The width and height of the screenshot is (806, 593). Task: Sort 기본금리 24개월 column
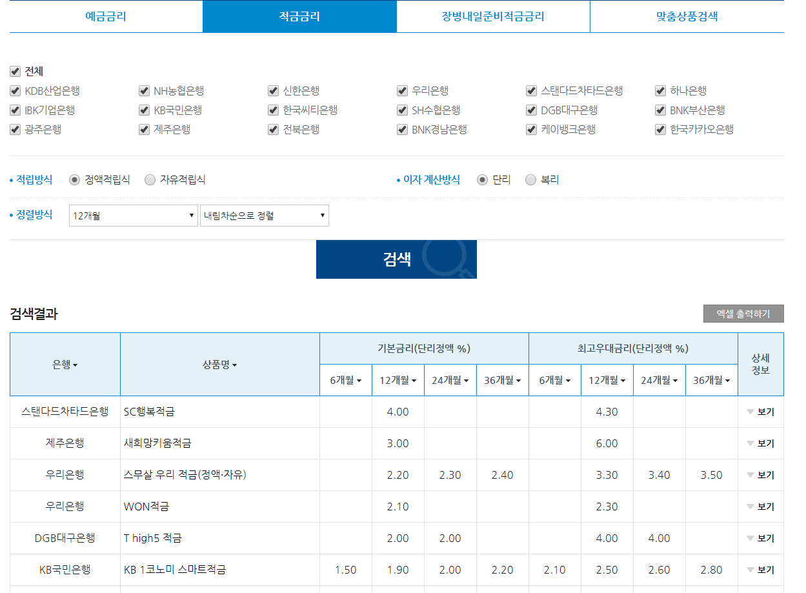click(x=450, y=380)
